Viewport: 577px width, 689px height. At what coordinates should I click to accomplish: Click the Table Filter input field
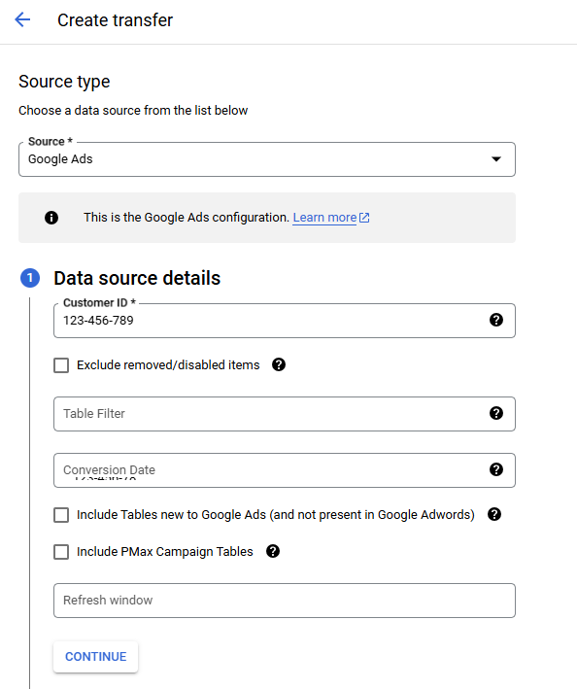[285, 414]
